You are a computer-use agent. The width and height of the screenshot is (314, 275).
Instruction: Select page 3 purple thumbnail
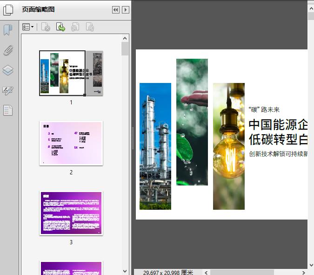(71, 213)
